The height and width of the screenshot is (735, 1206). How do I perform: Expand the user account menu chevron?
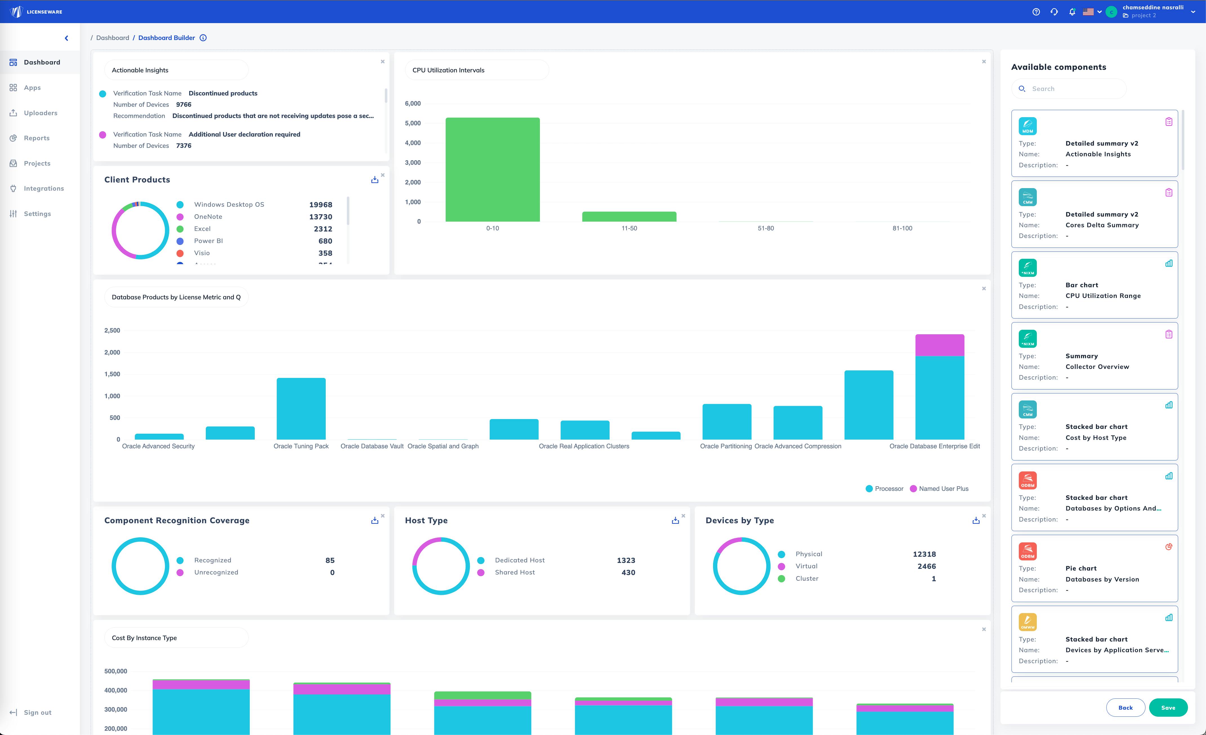pos(1193,12)
